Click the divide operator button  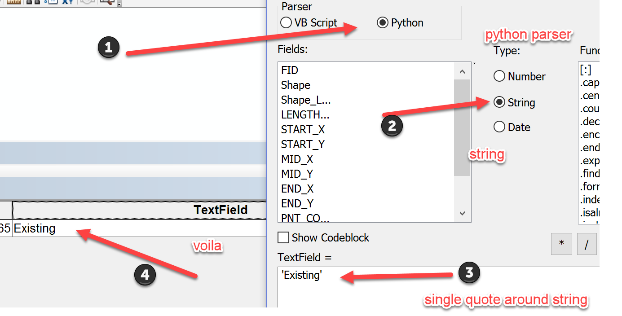(587, 244)
